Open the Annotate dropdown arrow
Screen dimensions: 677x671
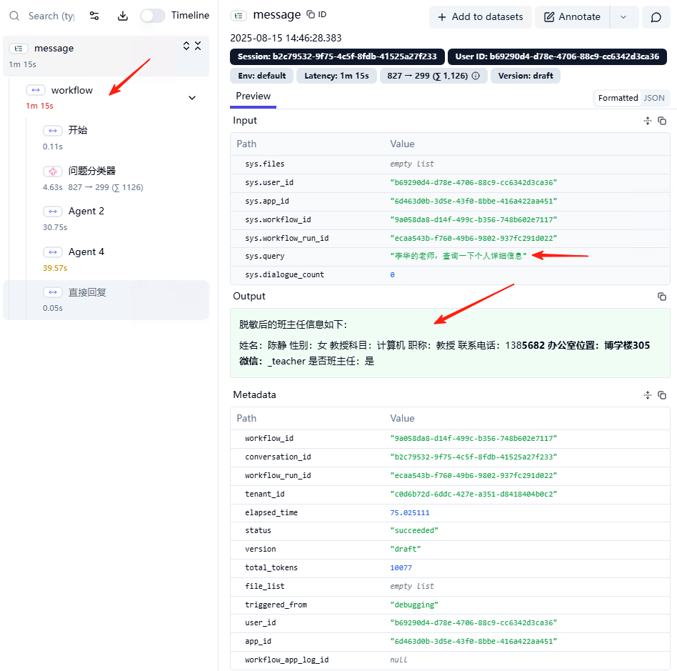tap(623, 17)
